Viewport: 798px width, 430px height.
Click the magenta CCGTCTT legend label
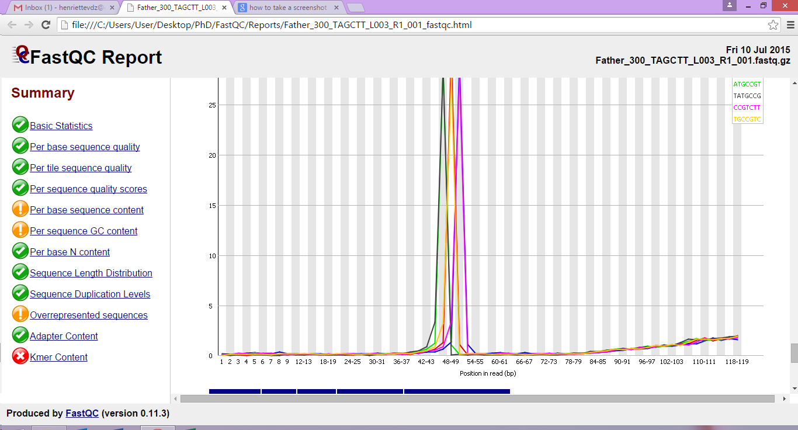(x=747, y=107)
